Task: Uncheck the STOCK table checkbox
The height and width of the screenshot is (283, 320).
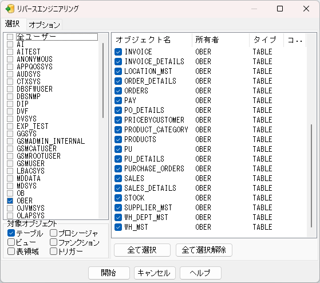Action: [118, 198]
